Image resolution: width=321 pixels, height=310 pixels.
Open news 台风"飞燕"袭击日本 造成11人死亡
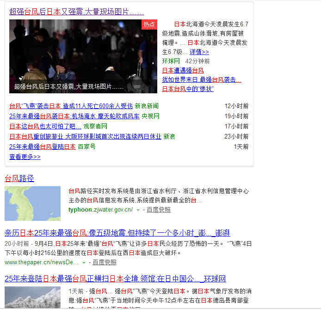[71, 106]
